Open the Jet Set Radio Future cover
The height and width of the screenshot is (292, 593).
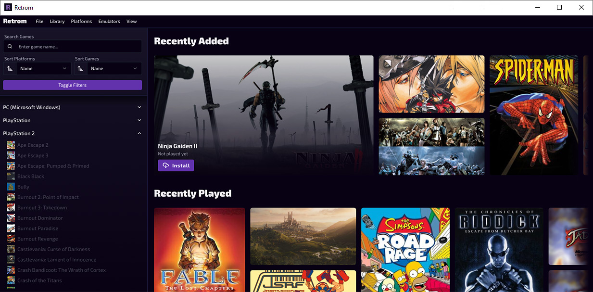(x=303, y=281)
